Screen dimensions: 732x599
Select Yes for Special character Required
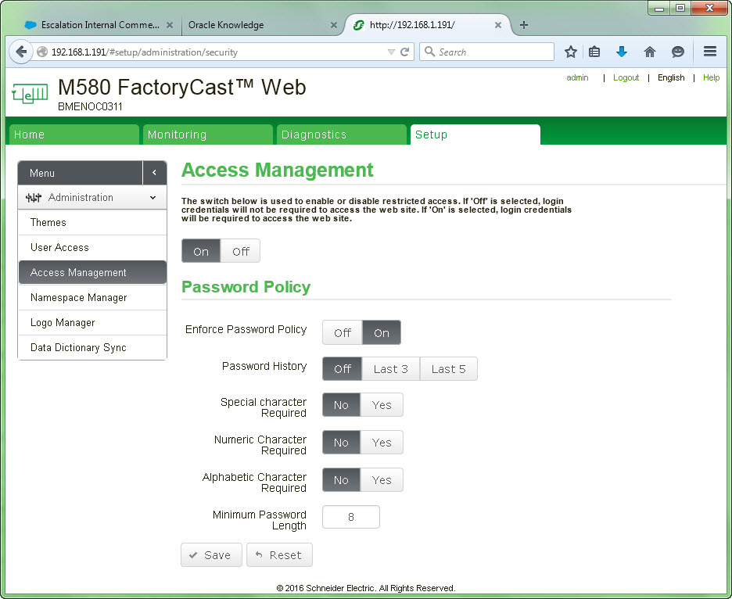382,405
